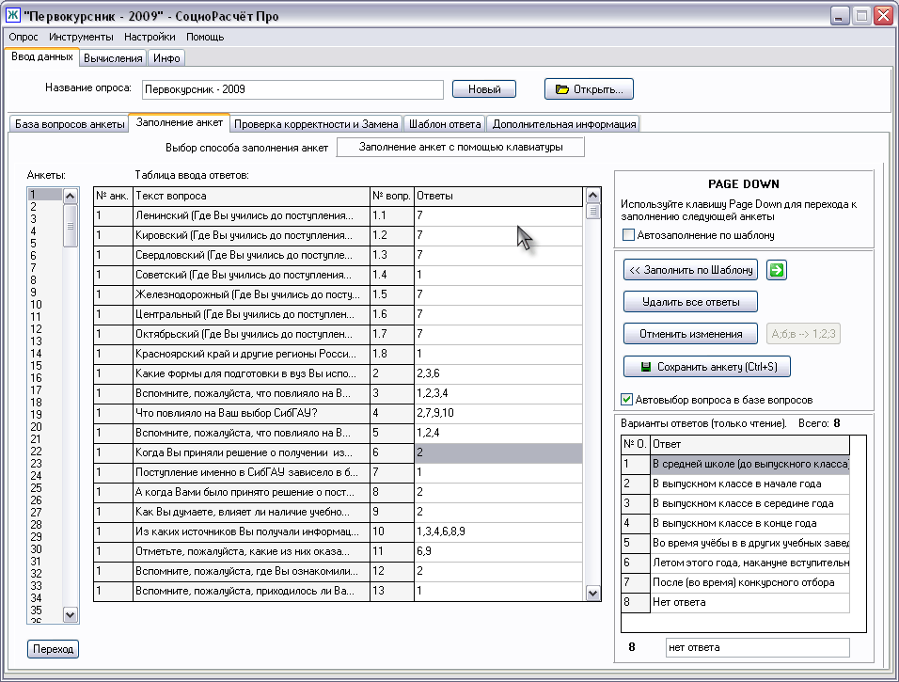Click the СоциоРасчёт app icon in title bar
The image size is (899, 682).
click(13, 16)
